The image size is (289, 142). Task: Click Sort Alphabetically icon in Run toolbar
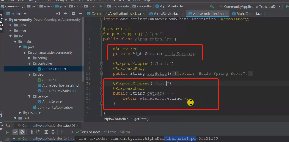coord(31,132)
